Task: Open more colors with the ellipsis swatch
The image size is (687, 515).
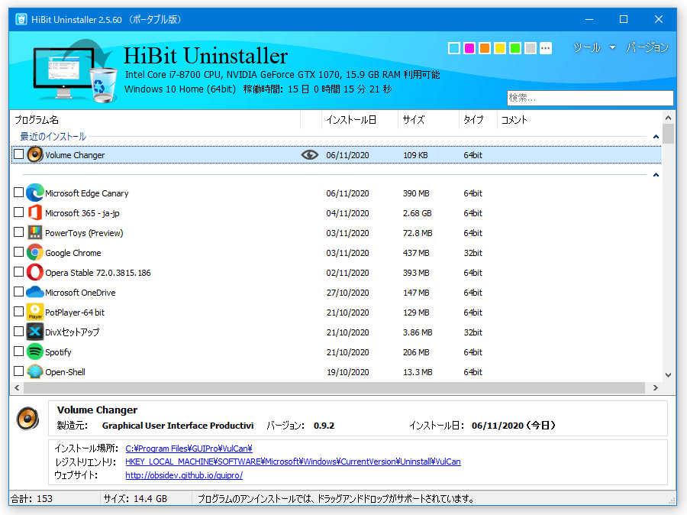Action: [x=546, y=48]
